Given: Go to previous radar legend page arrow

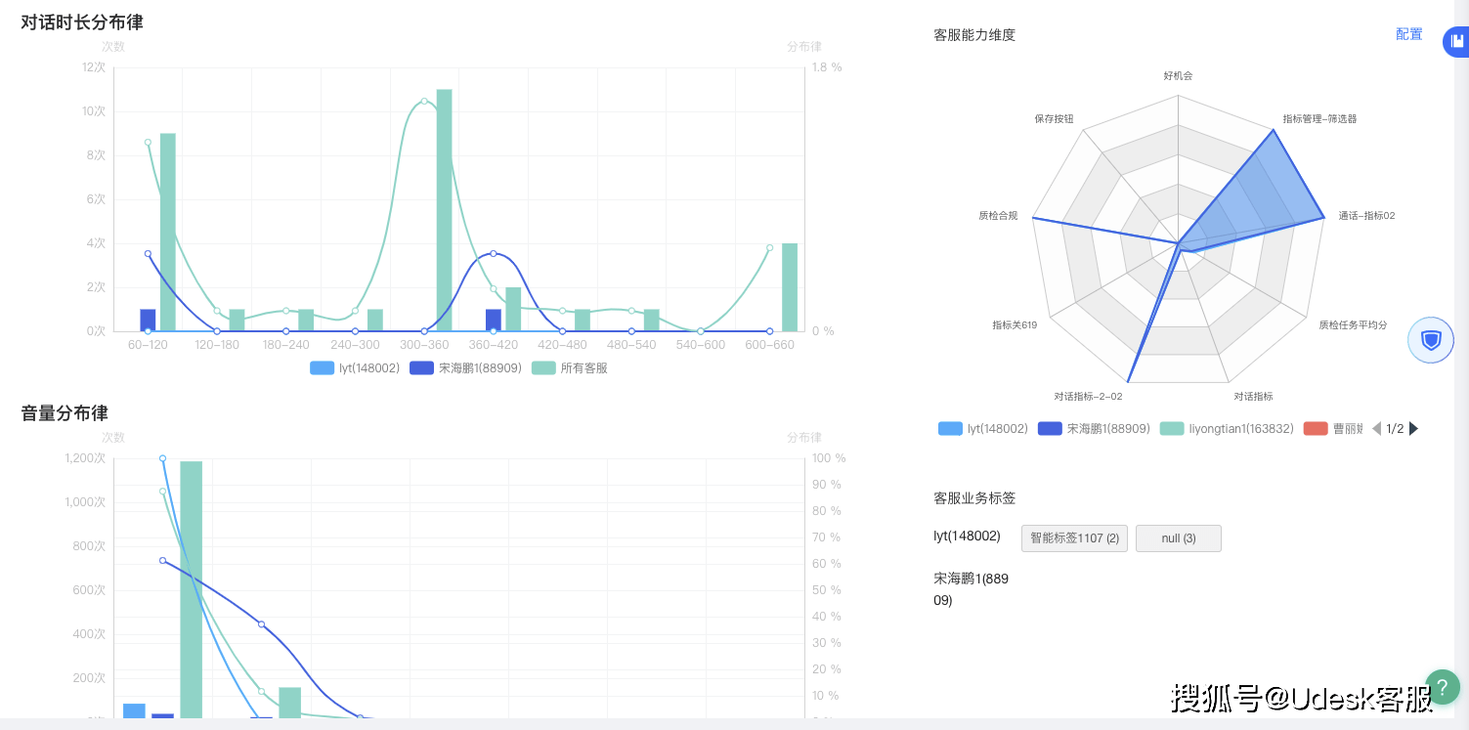Looking at the screenshot, I should [x=1376, y=428].
